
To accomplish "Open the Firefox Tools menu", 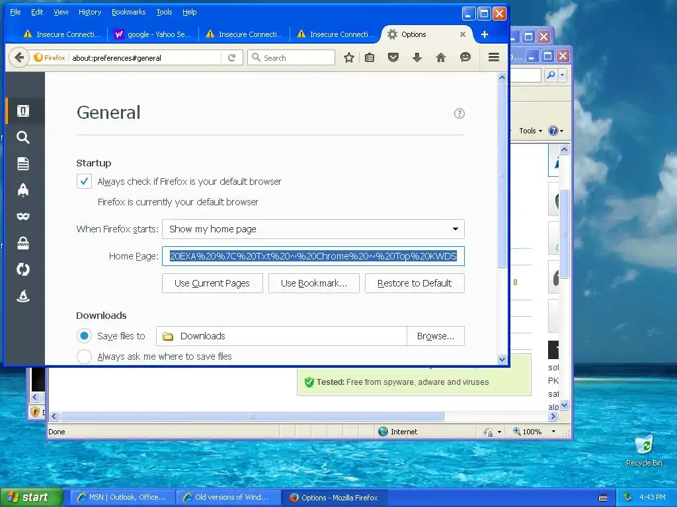I will coord(164,12).
